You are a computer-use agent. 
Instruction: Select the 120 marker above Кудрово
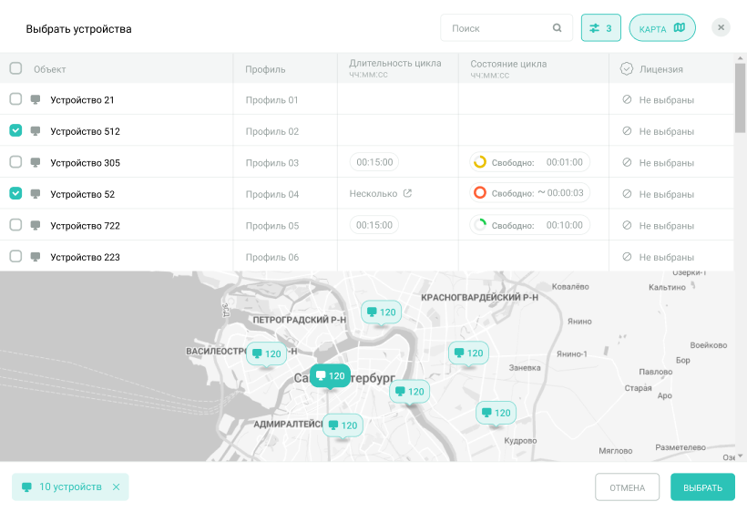[496, 413]
